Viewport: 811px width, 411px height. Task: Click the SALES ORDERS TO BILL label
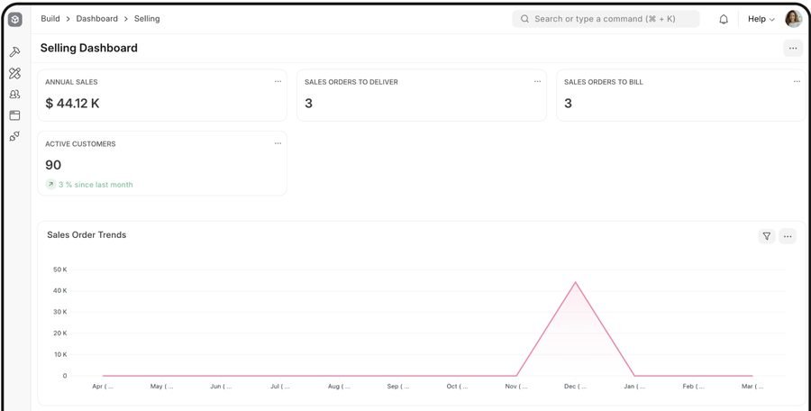[604, 82]
